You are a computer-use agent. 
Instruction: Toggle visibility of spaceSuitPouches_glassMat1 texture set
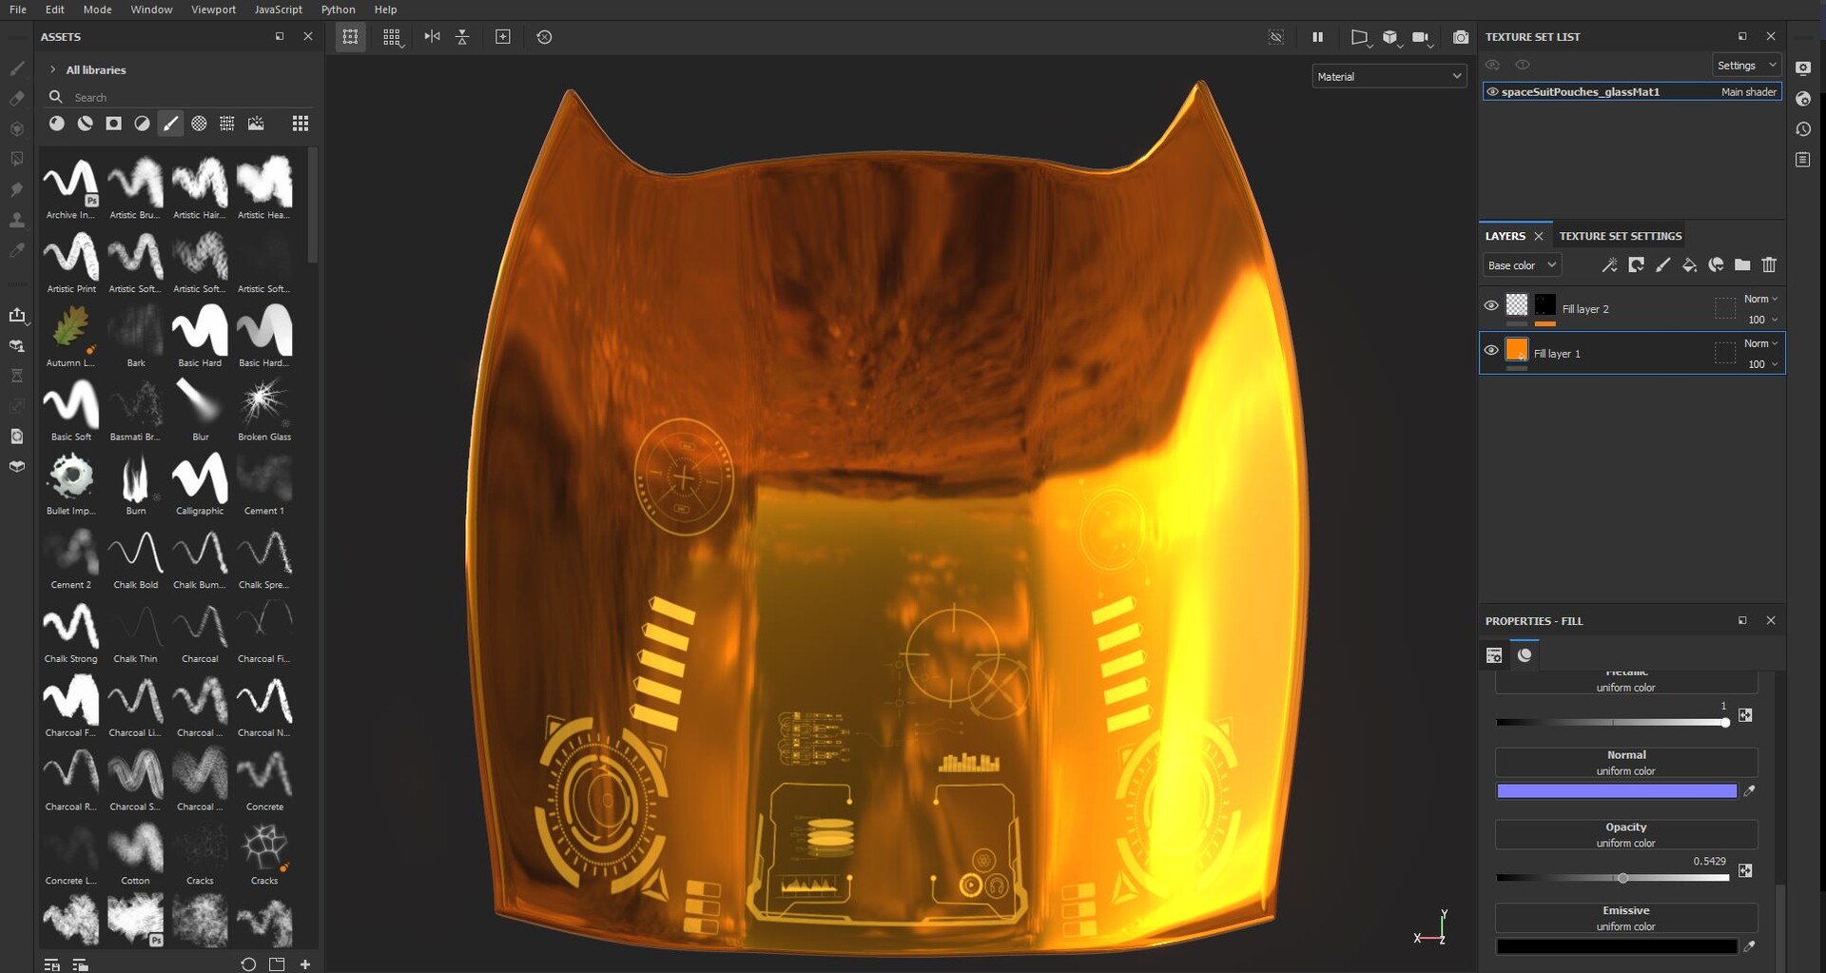point(1492,92)
